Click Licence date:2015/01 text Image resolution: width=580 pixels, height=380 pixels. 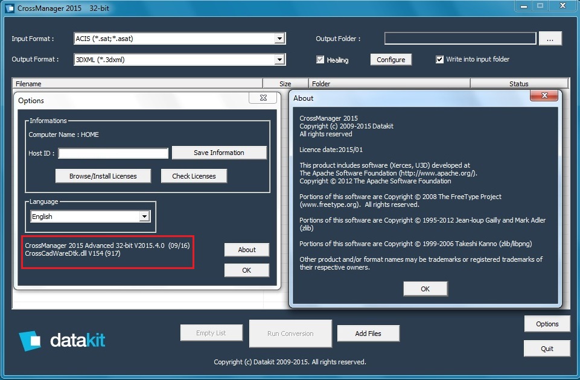point(331,150)
